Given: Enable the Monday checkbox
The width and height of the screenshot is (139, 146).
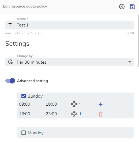Looking at the screenshot, I should pos(24,133).
